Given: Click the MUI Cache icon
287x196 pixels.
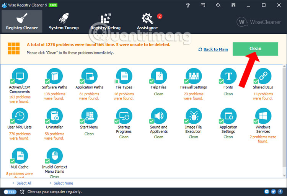Looking at the screenshot, I should click(20, 156).
